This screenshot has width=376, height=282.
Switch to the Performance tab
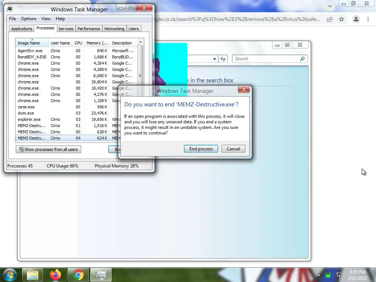pos(89,29)
